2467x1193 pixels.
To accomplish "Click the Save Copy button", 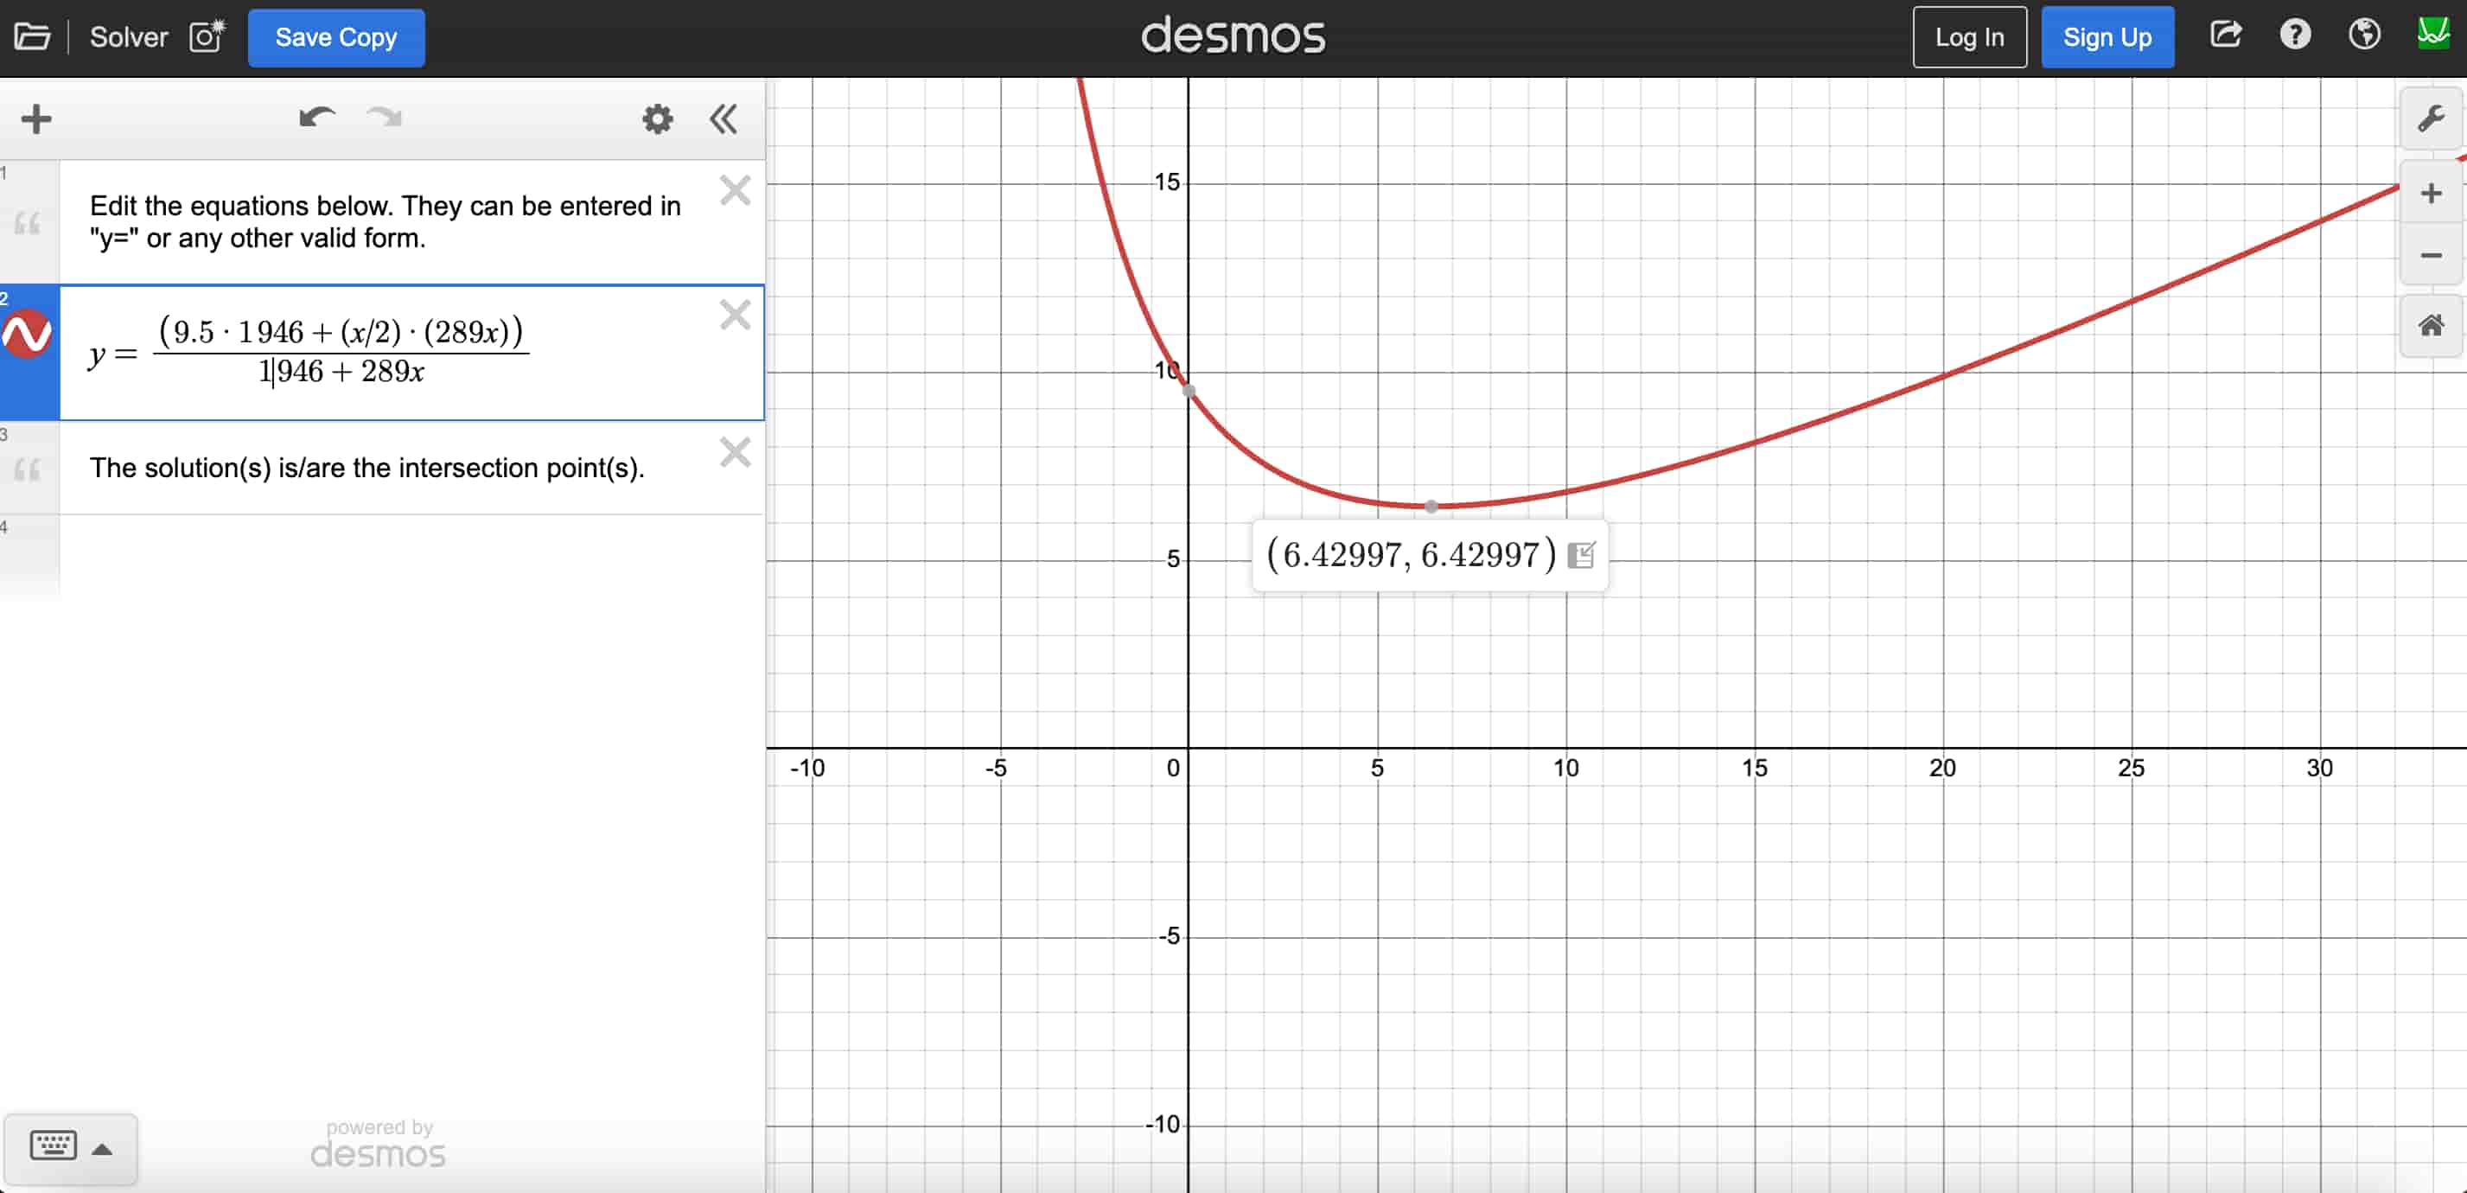I will click(335, 37).
